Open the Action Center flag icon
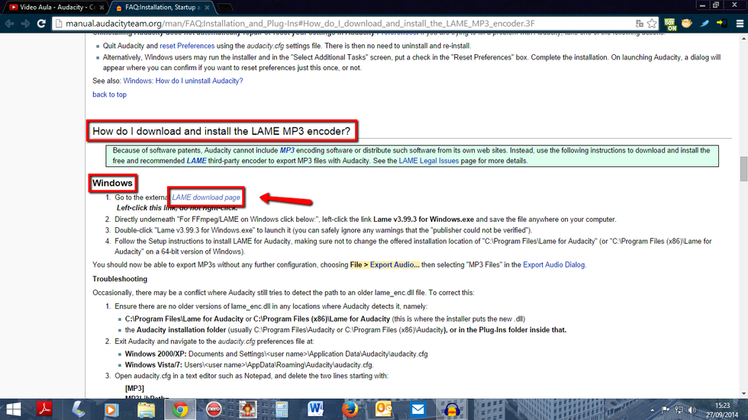The width and height of the screenshot is (748, 420). (x=666, y=410)
